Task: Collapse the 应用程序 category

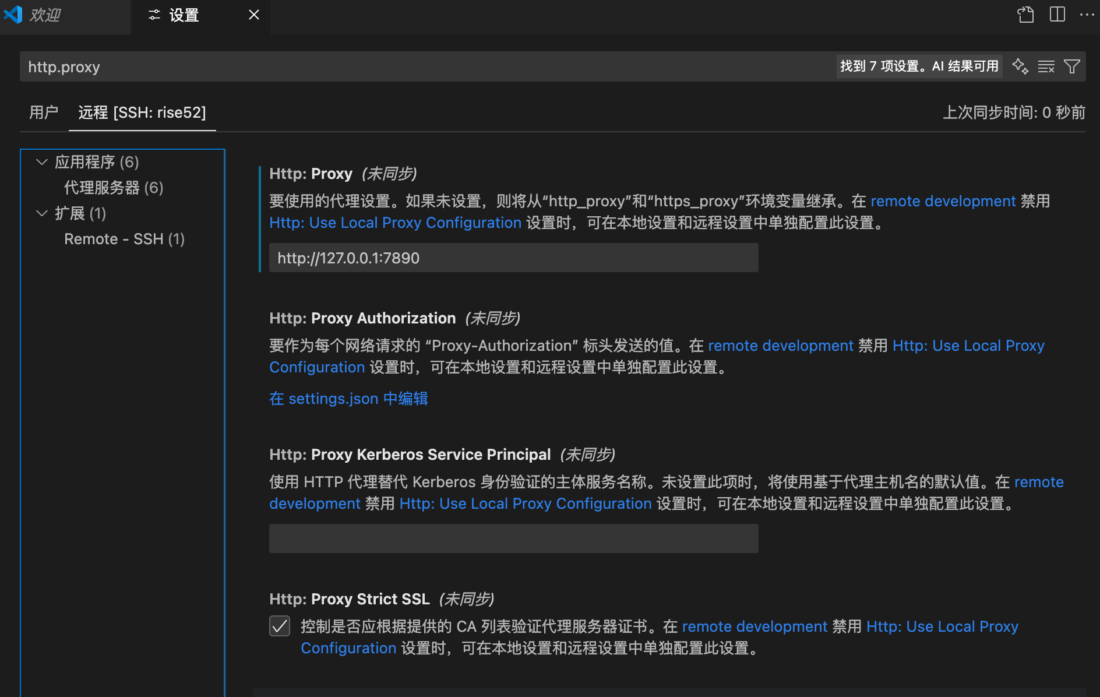Action: coord(41,161)
